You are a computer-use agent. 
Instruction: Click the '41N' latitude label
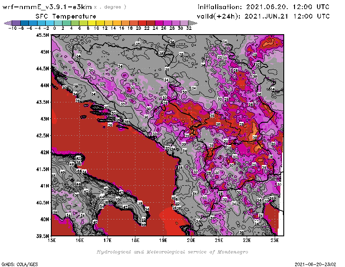pos(44,186)
